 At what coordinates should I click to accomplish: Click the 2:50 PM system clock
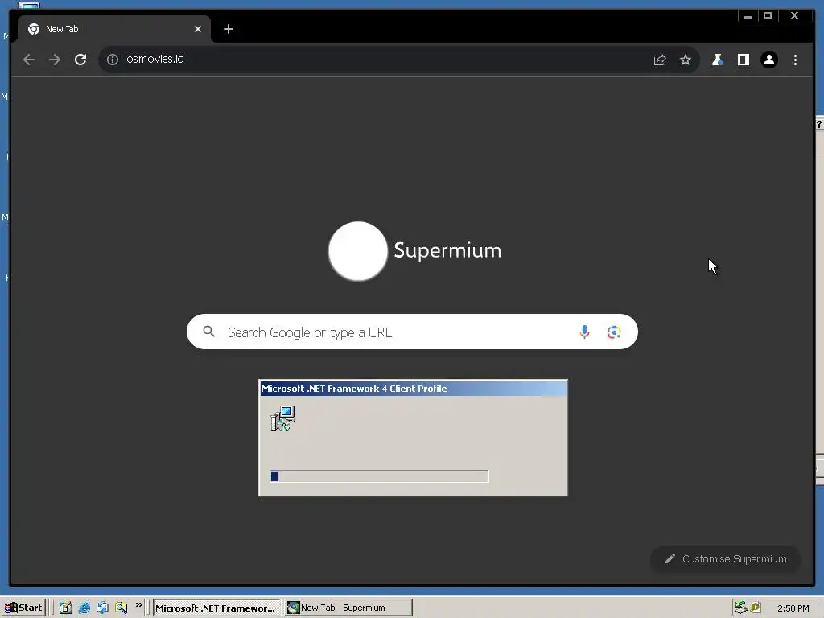click(x=793, y=608)
